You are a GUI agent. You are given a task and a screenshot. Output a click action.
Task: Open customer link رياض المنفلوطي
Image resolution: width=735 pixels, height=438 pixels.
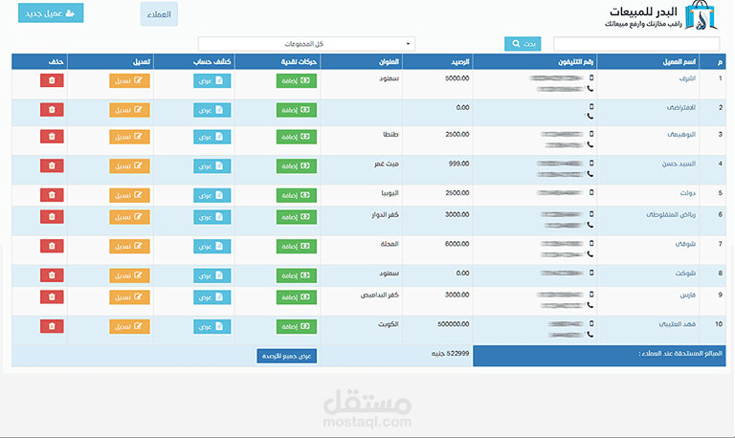[671, 214]
